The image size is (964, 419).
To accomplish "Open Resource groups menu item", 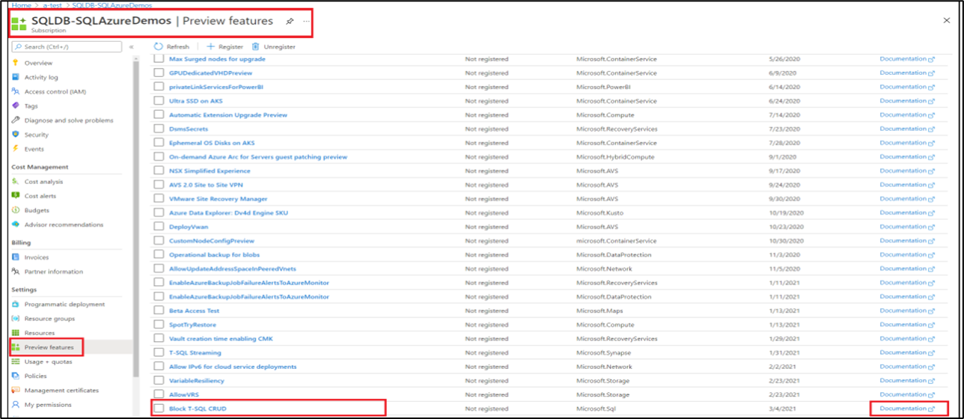I will [49, 318].
